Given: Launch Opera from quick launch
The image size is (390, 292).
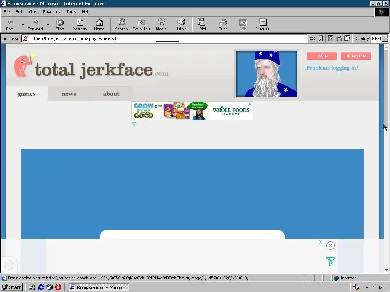Looking at the screenshot, I should click(58, 287).
